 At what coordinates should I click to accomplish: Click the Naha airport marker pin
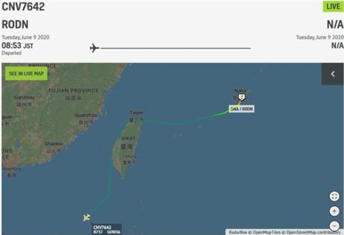click(x=242, y=97)
